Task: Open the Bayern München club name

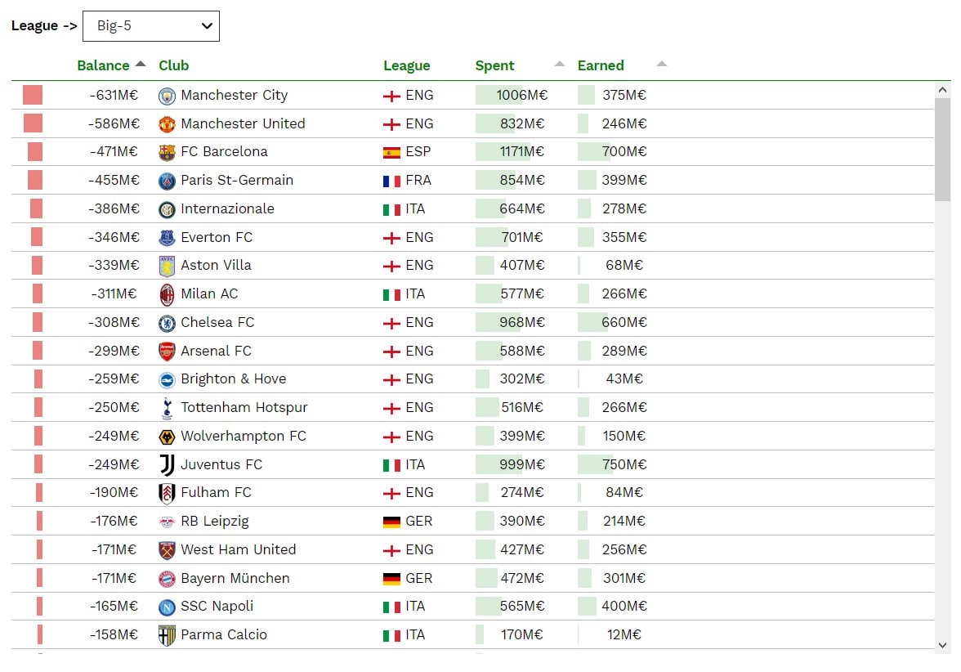Action: pyautogui.click(x=235, y=578)
